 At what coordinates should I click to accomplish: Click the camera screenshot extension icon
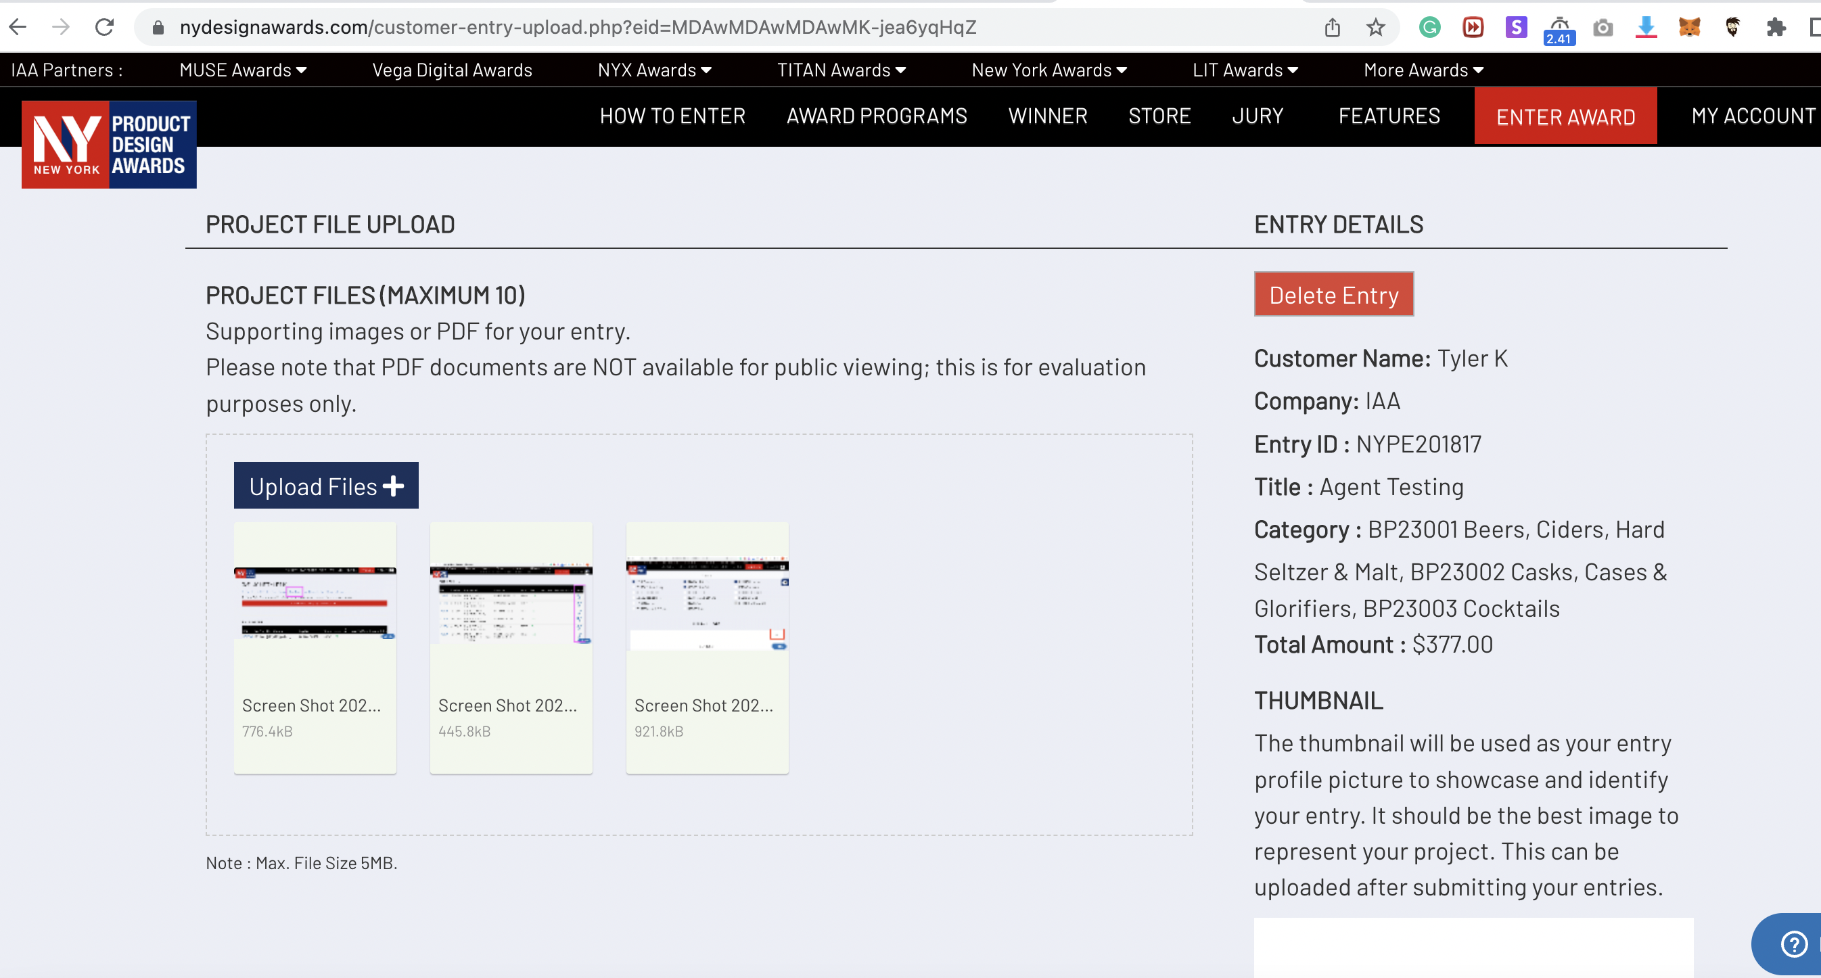(1603, 27)
